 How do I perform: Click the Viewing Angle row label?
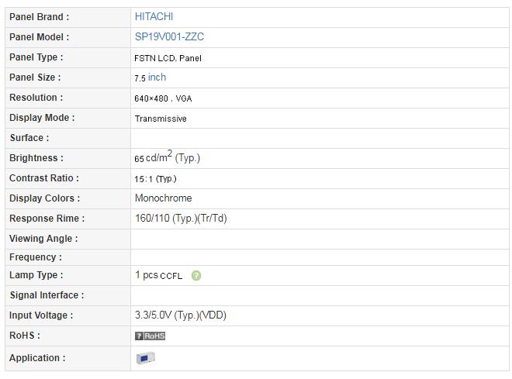pyautogui.click(x=43, y=239)
